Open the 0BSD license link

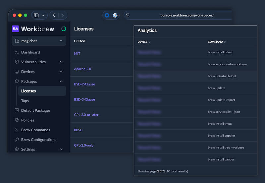[78, 130]
